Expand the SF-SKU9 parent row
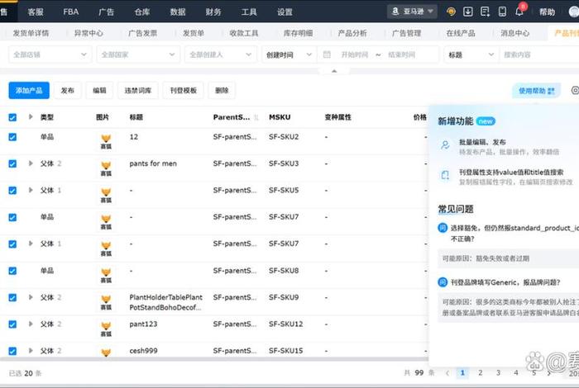 pyautogui.click(x=31, y=297)
